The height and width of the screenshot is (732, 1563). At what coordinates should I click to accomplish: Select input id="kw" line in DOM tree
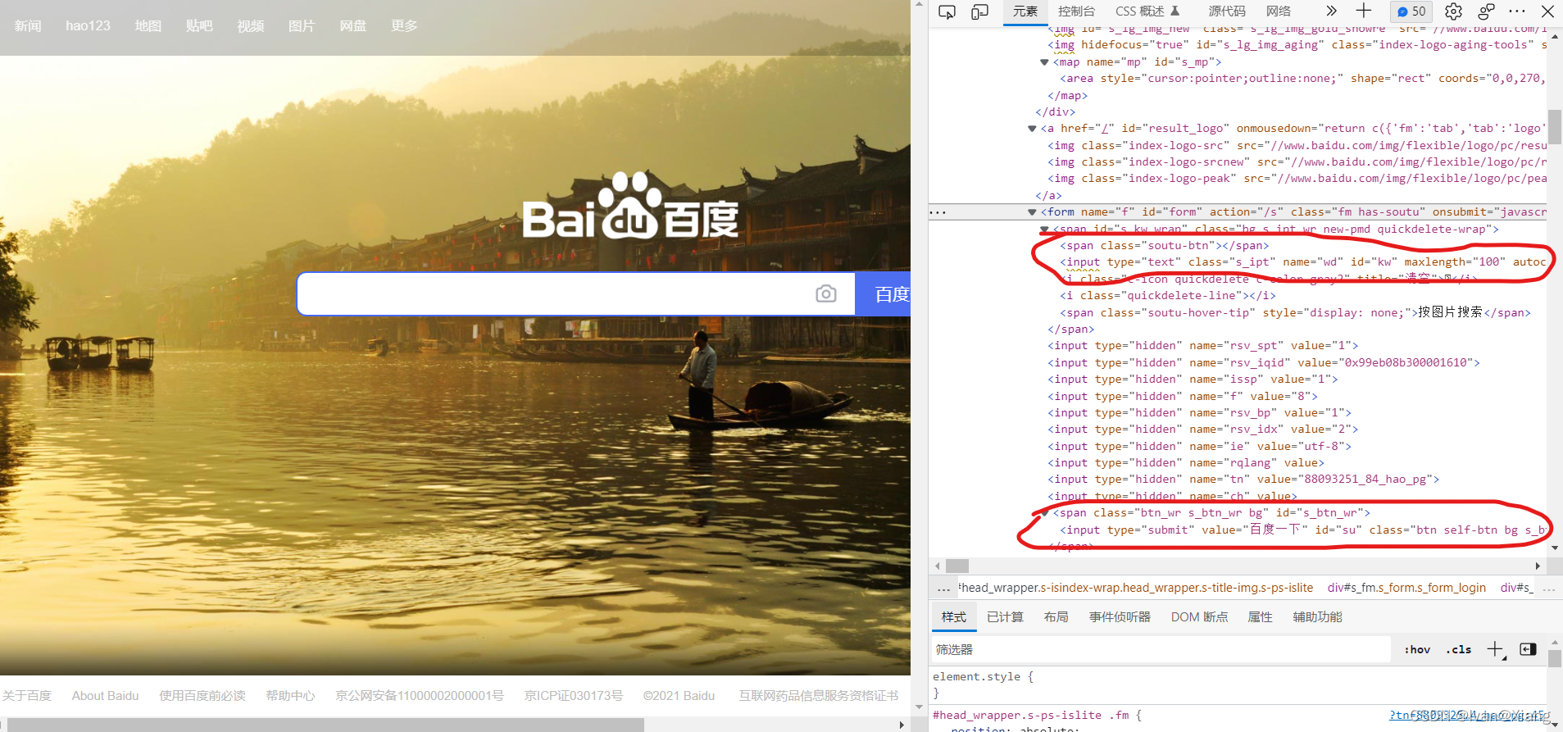tap(1303, 262)
